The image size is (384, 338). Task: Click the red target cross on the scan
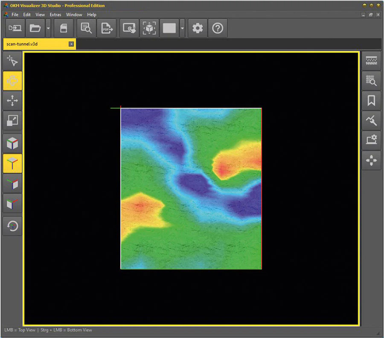121,106
